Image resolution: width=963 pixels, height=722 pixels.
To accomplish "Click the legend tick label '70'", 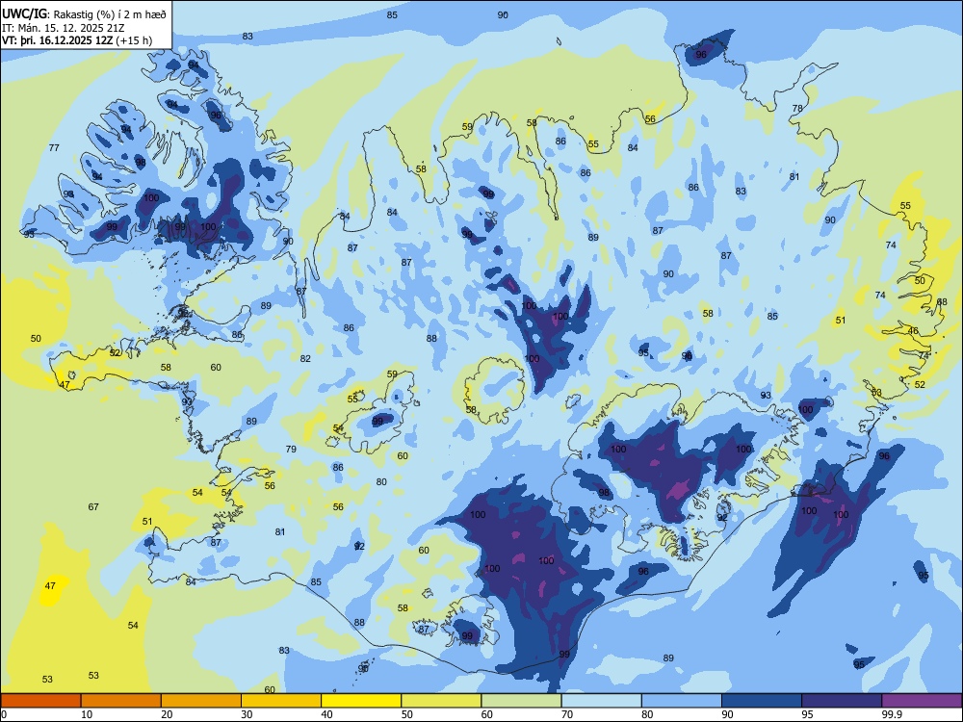I will [x=567, y=714].
